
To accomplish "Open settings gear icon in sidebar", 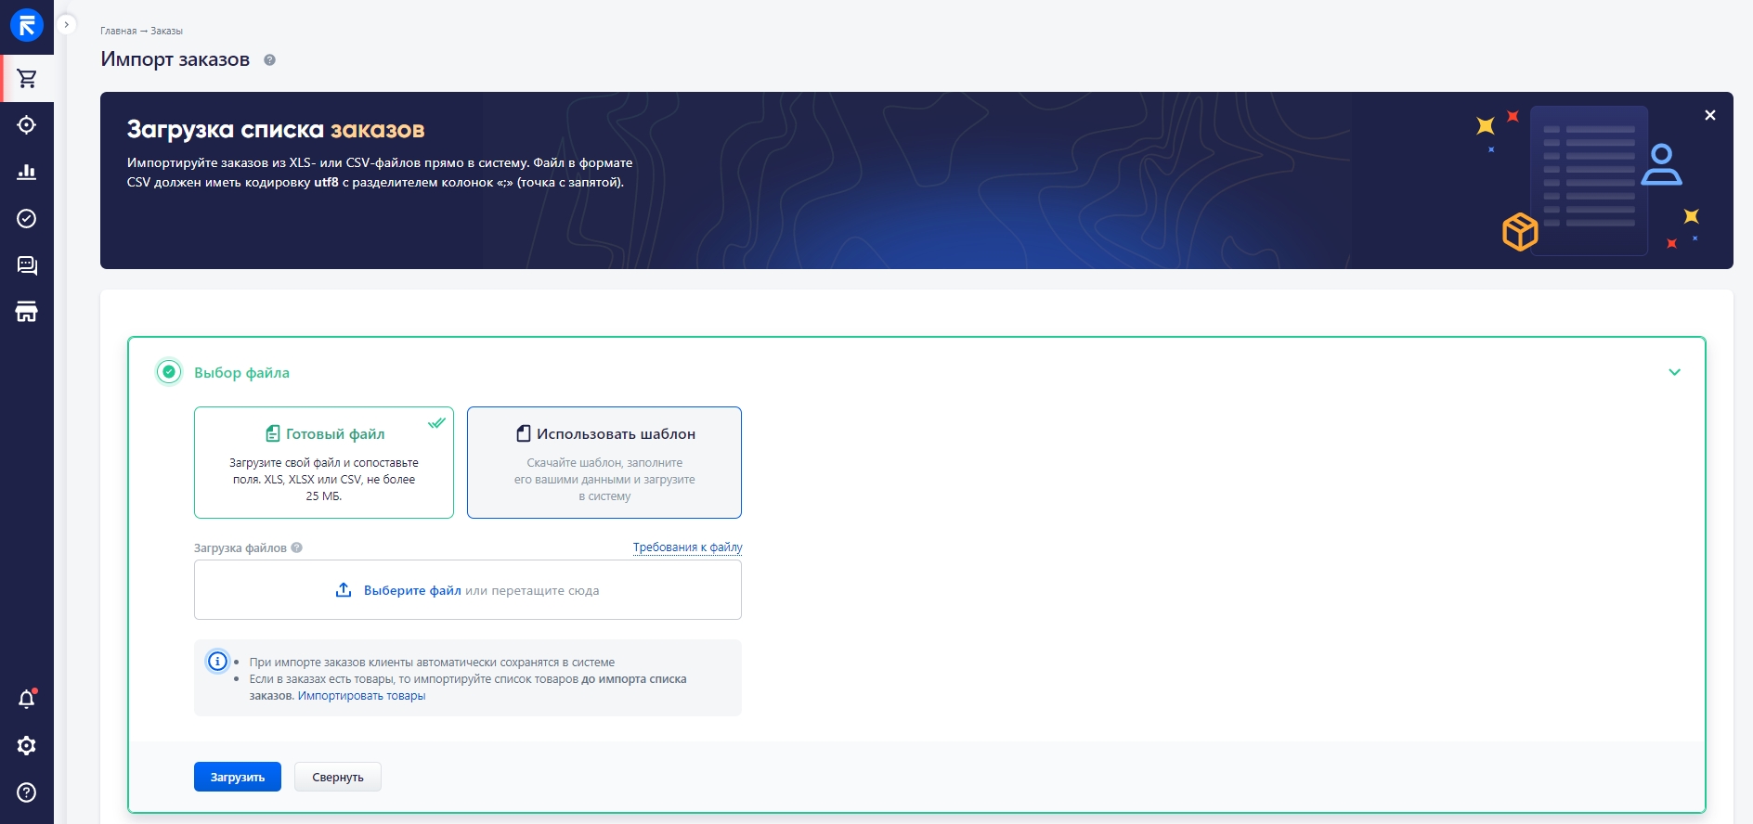I will pyautogui.click(x=27, y=746).
